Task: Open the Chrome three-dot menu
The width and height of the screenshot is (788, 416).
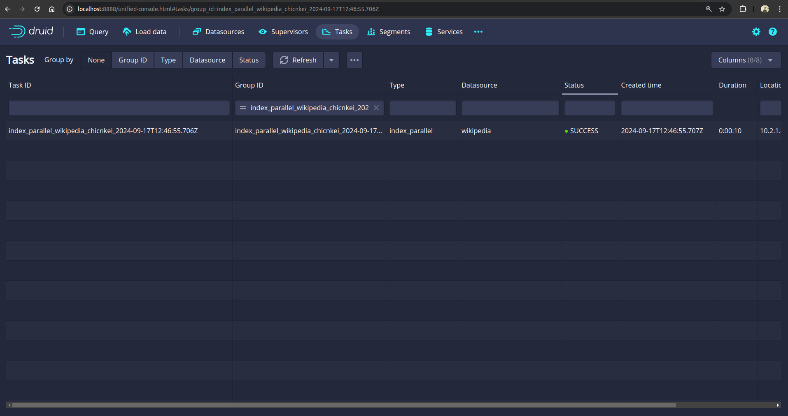Action: pyautogui.click(x=780, y=9)
